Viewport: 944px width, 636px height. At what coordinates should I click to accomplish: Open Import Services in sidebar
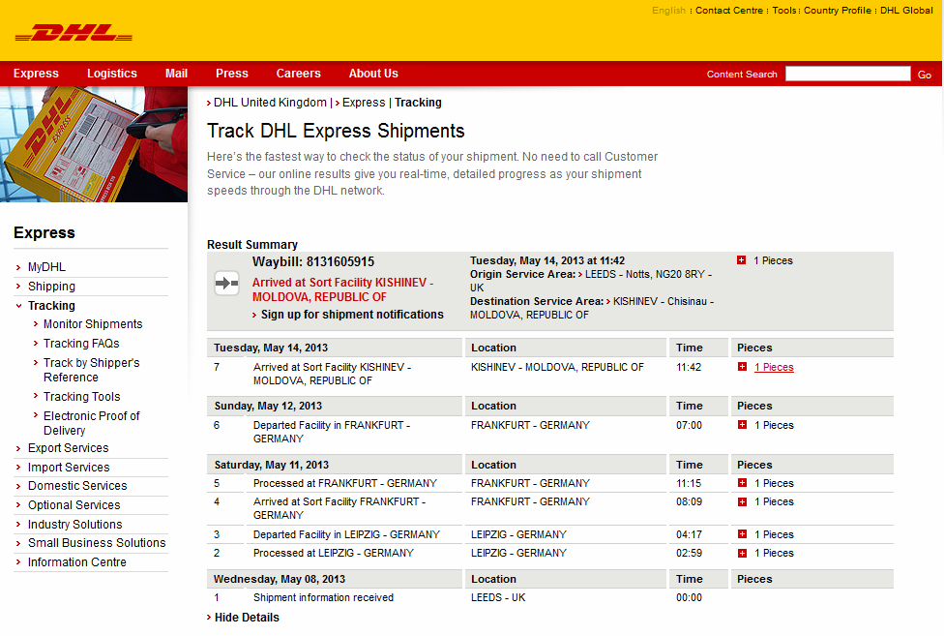[x=69, y=468]
